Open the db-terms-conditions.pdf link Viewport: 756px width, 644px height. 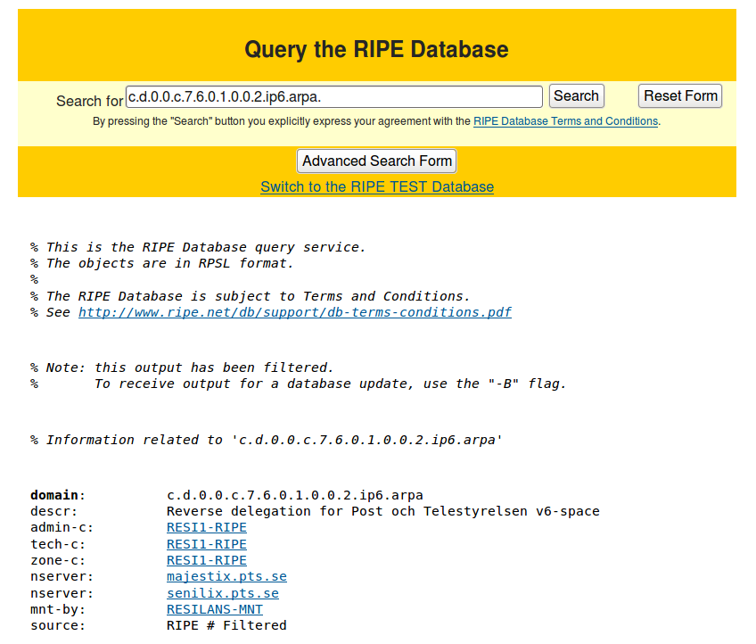[x=295, y=312]
